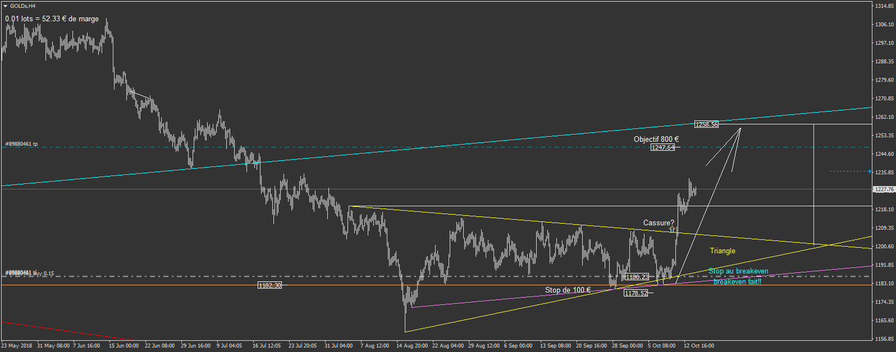Click the #89880461 buy 0.15 order label
This screenshot has height=352, width=896.
30,274
